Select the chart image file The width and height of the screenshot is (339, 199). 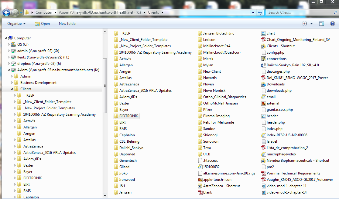(268, 33)
